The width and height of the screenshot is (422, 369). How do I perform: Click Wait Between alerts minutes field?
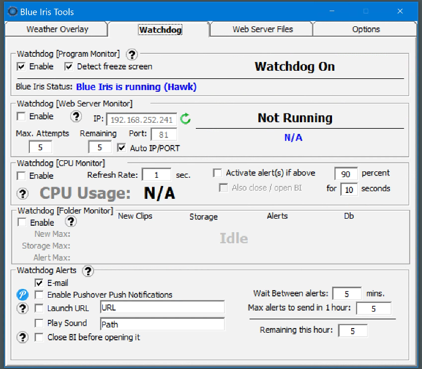click(347, 294)
